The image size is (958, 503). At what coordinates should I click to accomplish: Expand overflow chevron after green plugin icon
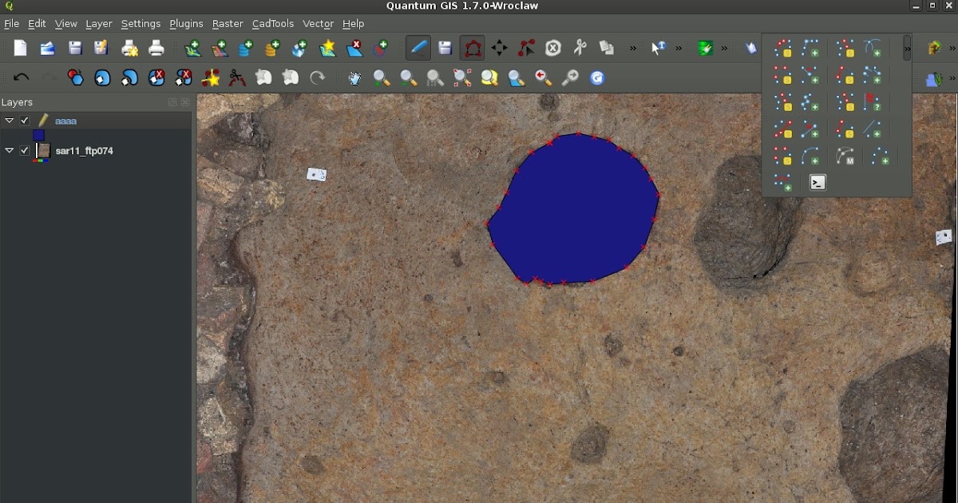725,49
